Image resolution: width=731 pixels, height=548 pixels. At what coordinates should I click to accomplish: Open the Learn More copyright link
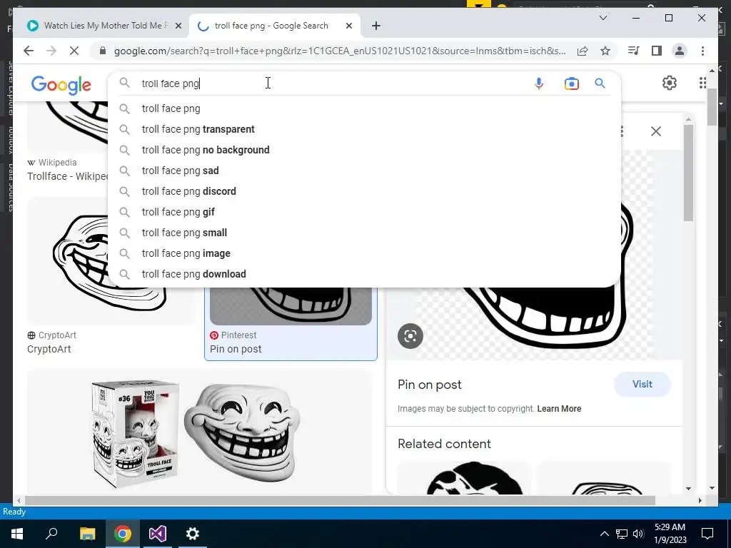(x=559, y=409)
